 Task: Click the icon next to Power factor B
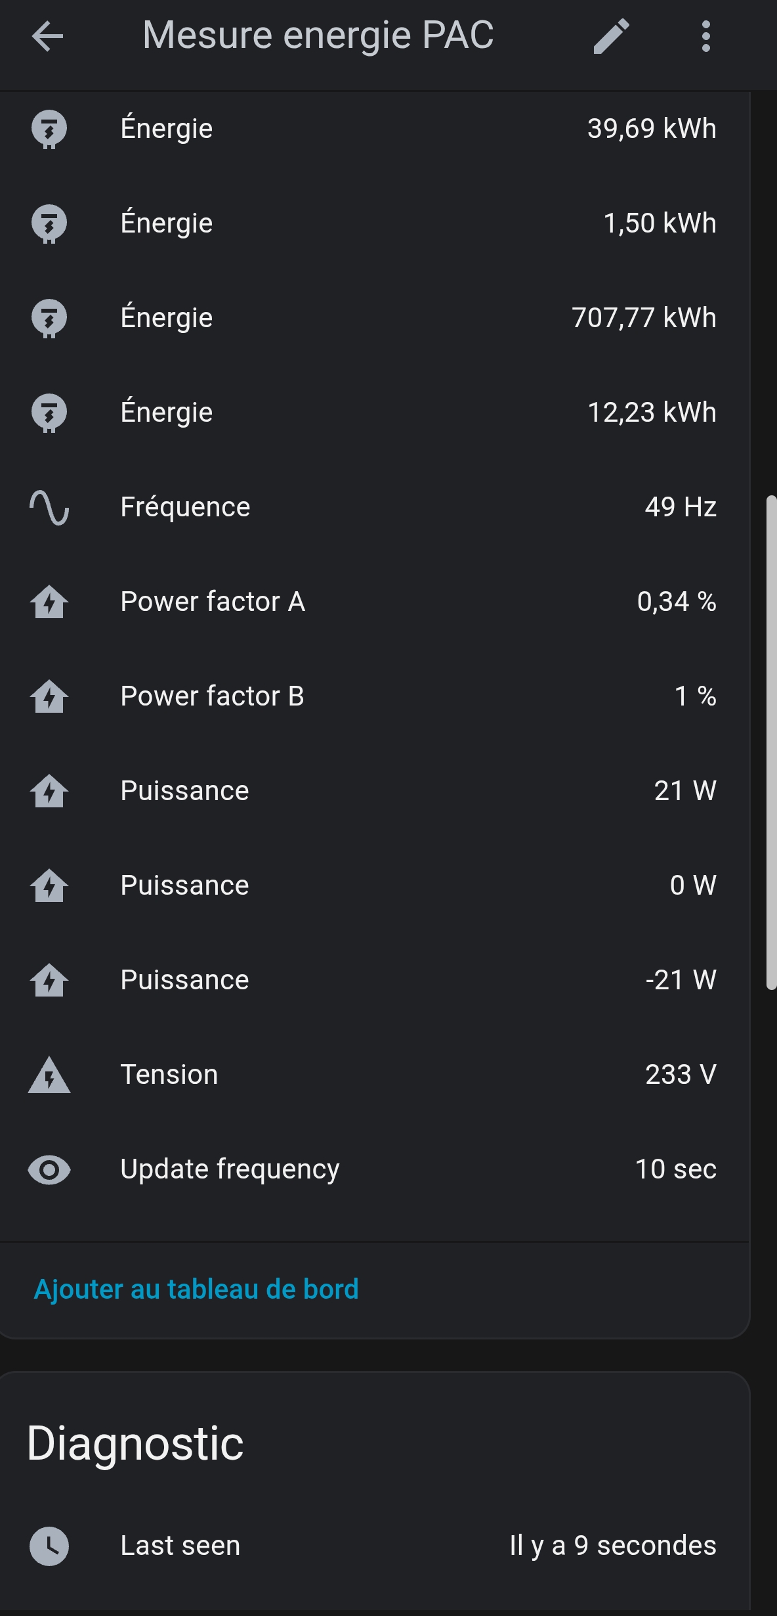click(x=49, y=697)
